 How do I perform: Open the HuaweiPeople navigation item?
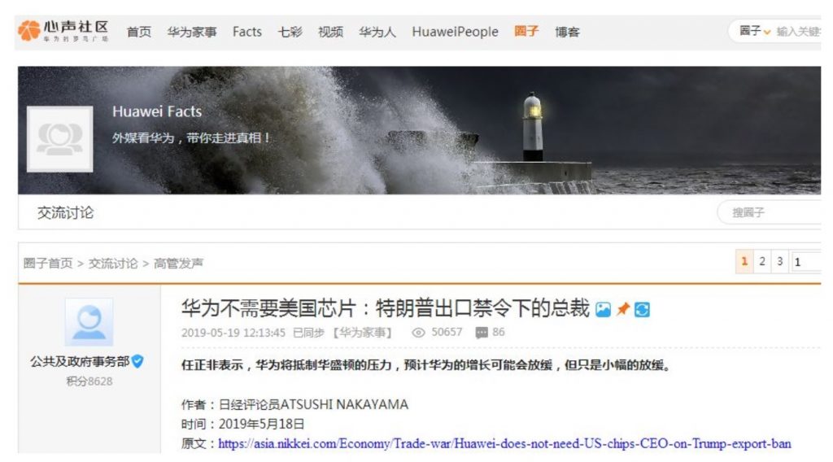pyautogui.click(x=455, y=32)
